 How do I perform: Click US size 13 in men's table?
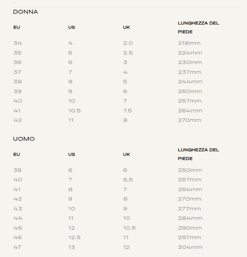click(x=72, y=247)
